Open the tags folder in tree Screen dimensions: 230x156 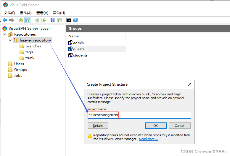point(29,52)
